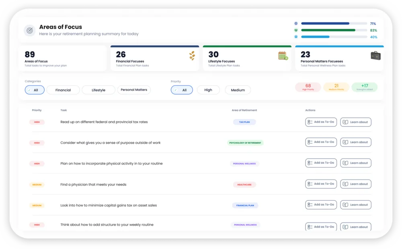
Task: Click the 83% percentage label
Action: click(373, 30)
